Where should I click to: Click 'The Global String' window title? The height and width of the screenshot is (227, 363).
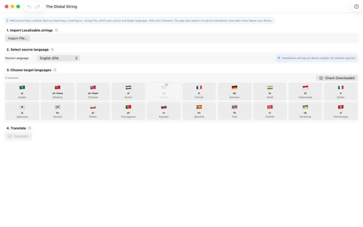[62, 6]
